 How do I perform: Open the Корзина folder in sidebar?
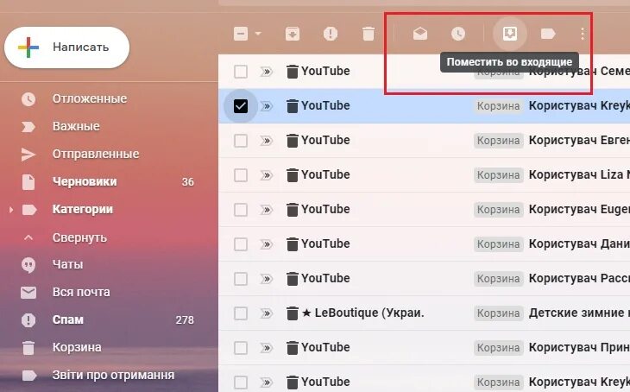point(77,347)
